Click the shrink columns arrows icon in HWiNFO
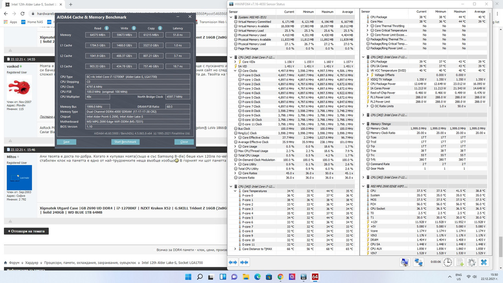Image resolution: width=503 pixels, height=283 pixels. 244,262
